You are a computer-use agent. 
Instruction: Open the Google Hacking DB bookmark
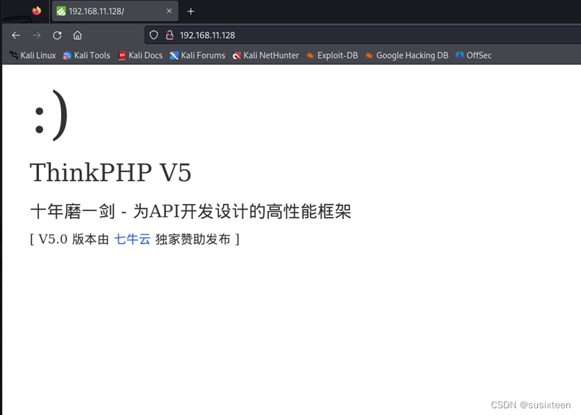pos(406,55)
